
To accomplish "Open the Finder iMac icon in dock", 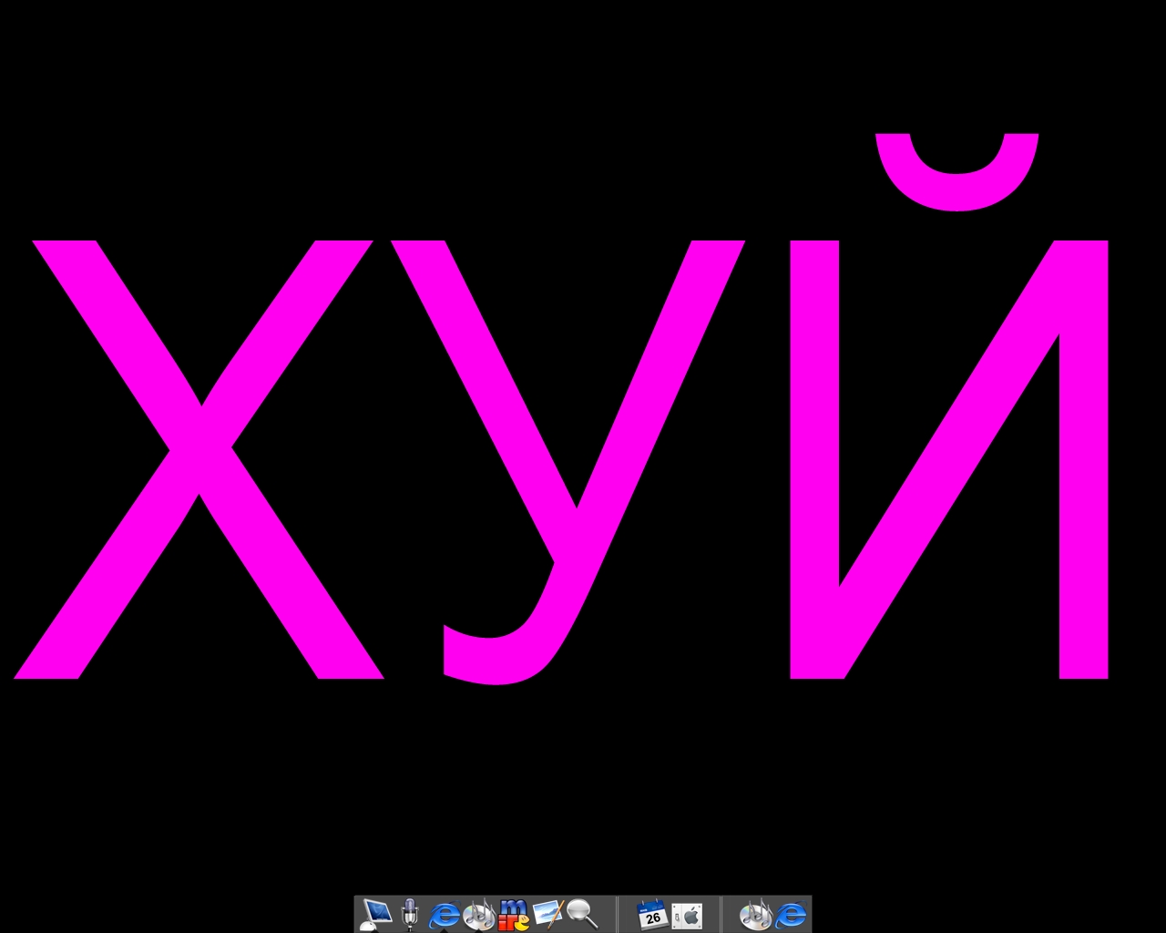I will [x=375, y=913].
